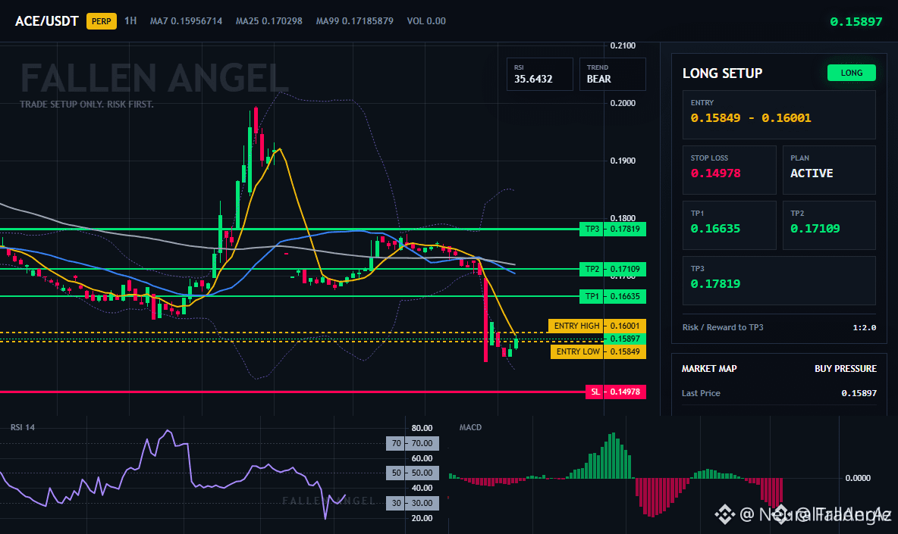Click the TREND BEAR indicator box
Image resolution: width=898 pixels, height=534 pixels.
coord(612,73)
